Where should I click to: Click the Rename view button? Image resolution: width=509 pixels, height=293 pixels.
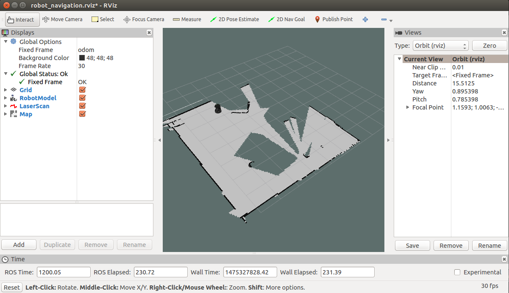pos(490,245)
